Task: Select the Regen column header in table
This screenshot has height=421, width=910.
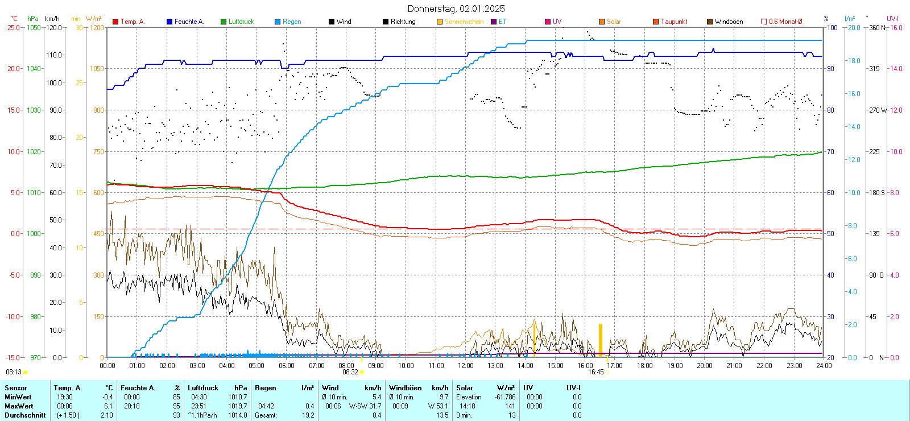Action: pyautogui.click(x=265, y=388)
